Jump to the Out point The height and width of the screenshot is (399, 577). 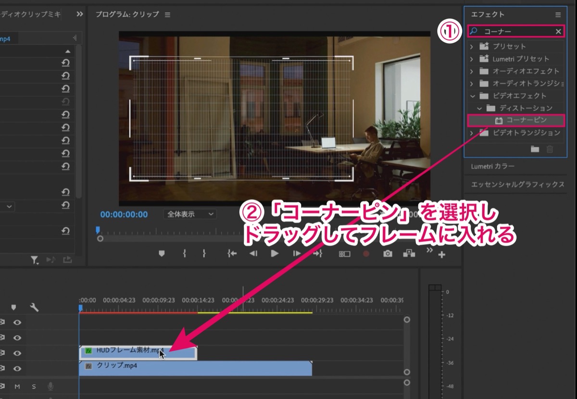point(317,253)
